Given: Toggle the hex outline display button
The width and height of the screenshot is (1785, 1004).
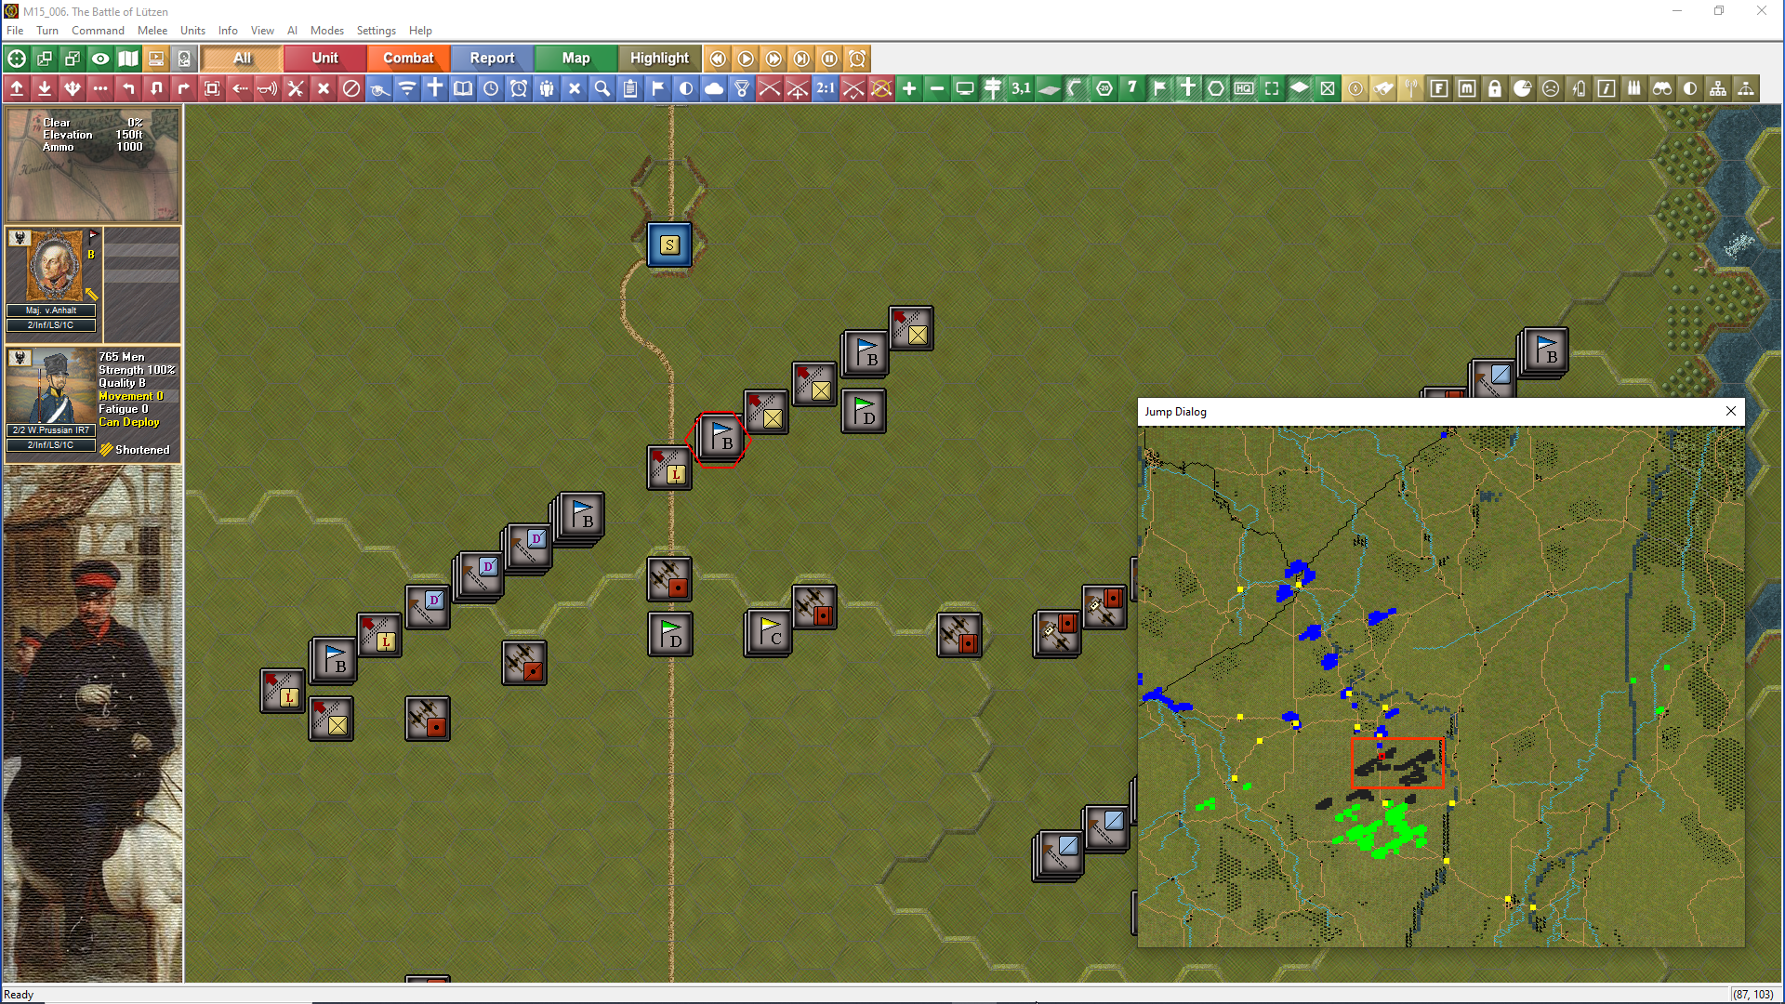Looking at the screenshot, I should click(1216, 88).
